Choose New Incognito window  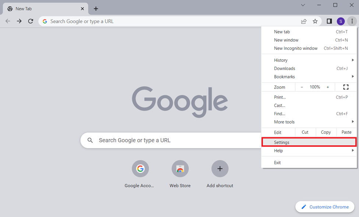296,48
